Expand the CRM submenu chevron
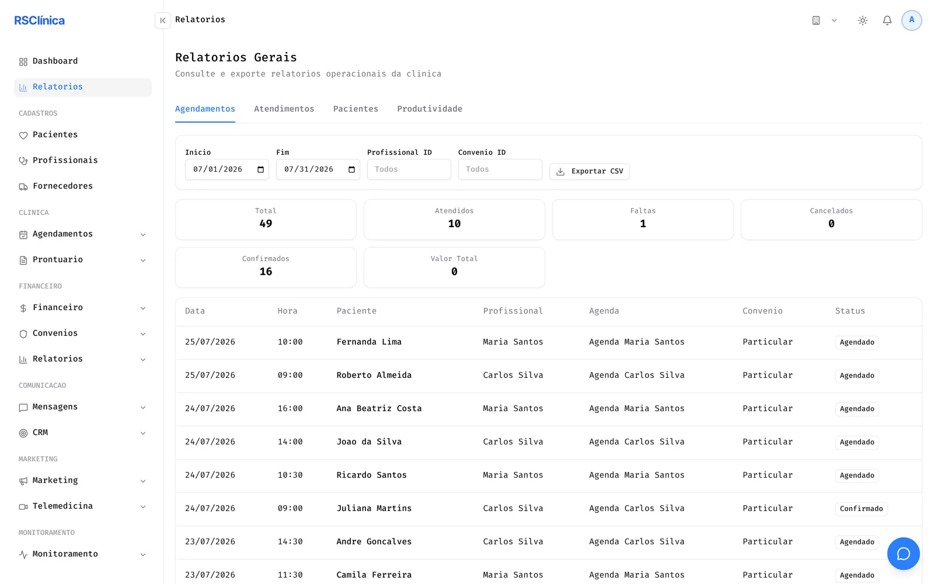The width and height of the screenshot is (934, 584). pyautogui.click(x=143, y=433)
